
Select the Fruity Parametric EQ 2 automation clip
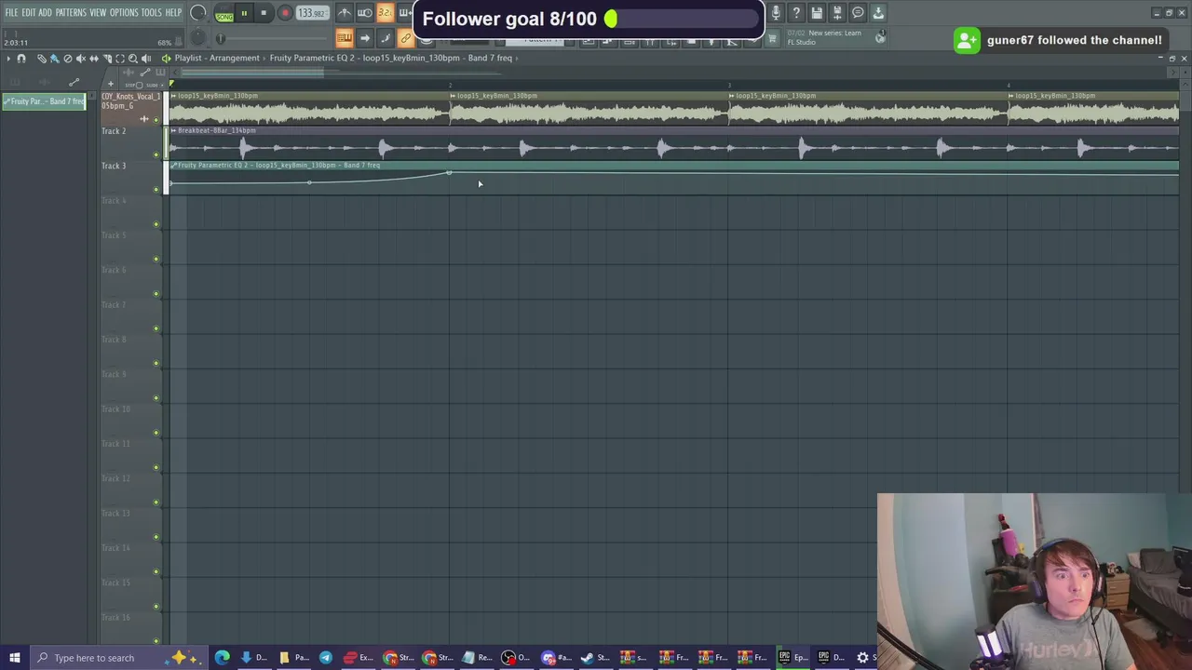click(672, 179)
